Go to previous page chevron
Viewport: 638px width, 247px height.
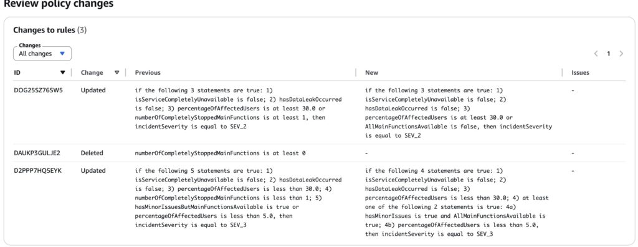coord(596,54)
